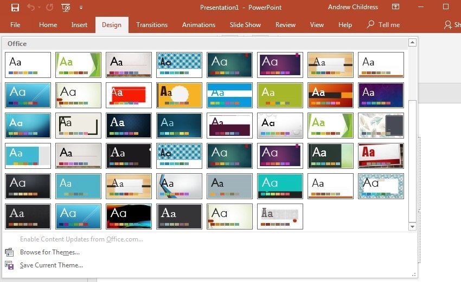Open the Undo history dropdown arrow

click(x=40, y=8)
